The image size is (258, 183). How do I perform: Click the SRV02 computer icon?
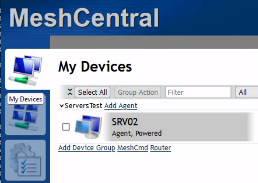tap(89, 127)
